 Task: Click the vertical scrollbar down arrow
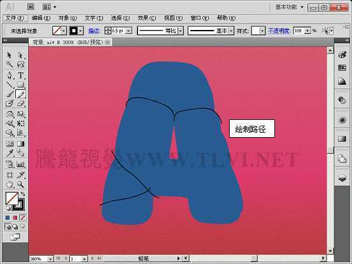(330, 251)
